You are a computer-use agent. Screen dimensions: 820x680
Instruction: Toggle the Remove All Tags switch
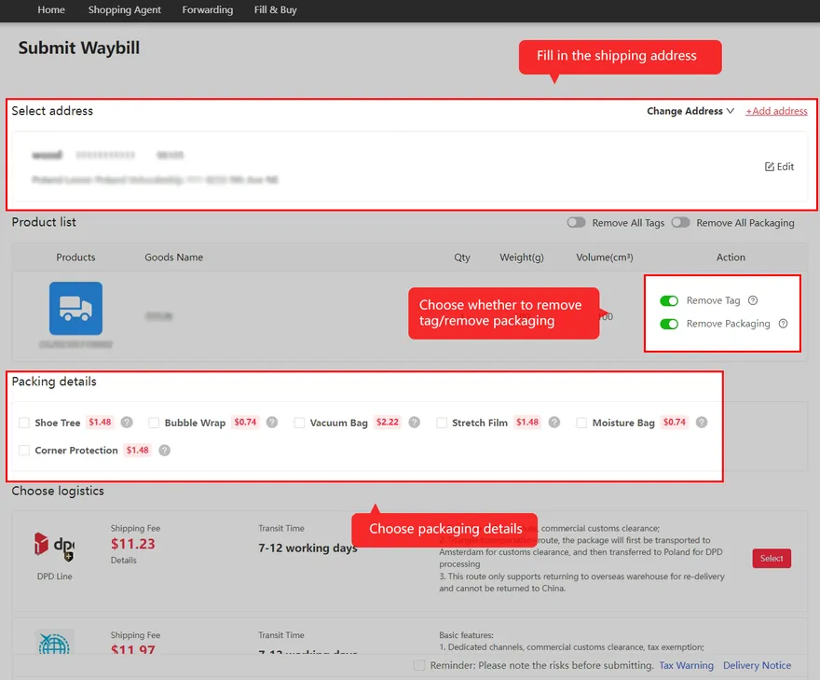click(x=576, y=223)
